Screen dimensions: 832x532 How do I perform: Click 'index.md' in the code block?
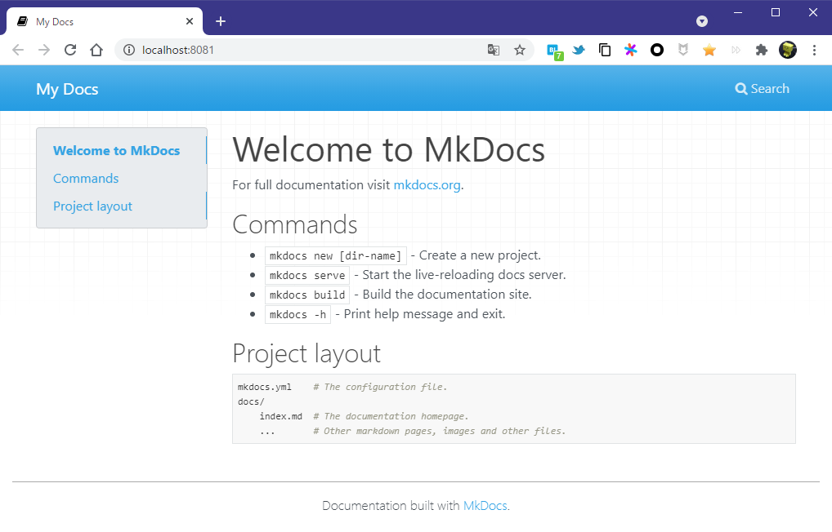pyautogui.click(x=280, y=416)
